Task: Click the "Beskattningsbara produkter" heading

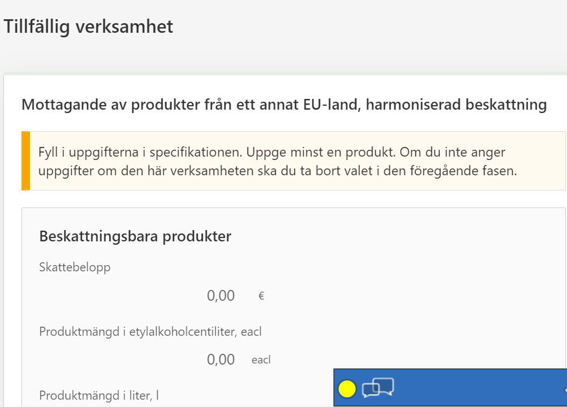Action: point(135,236)
